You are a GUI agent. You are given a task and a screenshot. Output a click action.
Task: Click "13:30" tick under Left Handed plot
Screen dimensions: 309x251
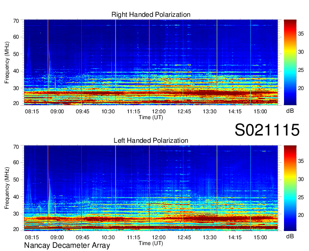point(209,237)
